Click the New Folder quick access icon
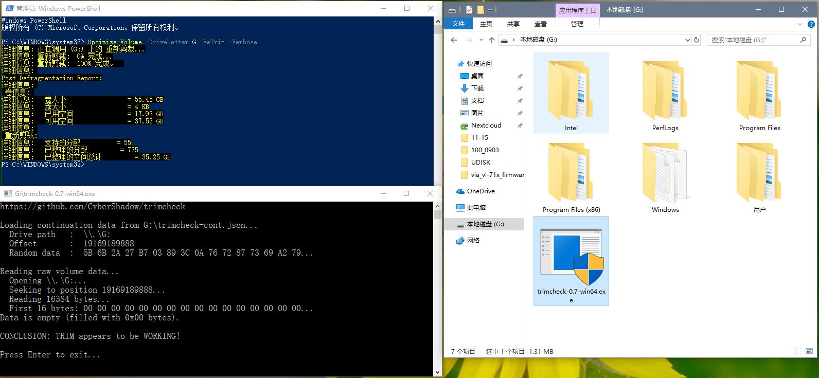 [480, 10]
